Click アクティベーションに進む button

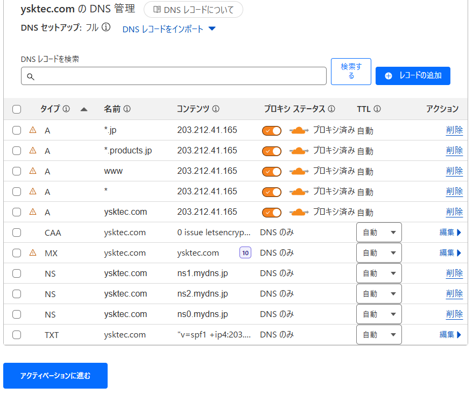tap(55, 376)
